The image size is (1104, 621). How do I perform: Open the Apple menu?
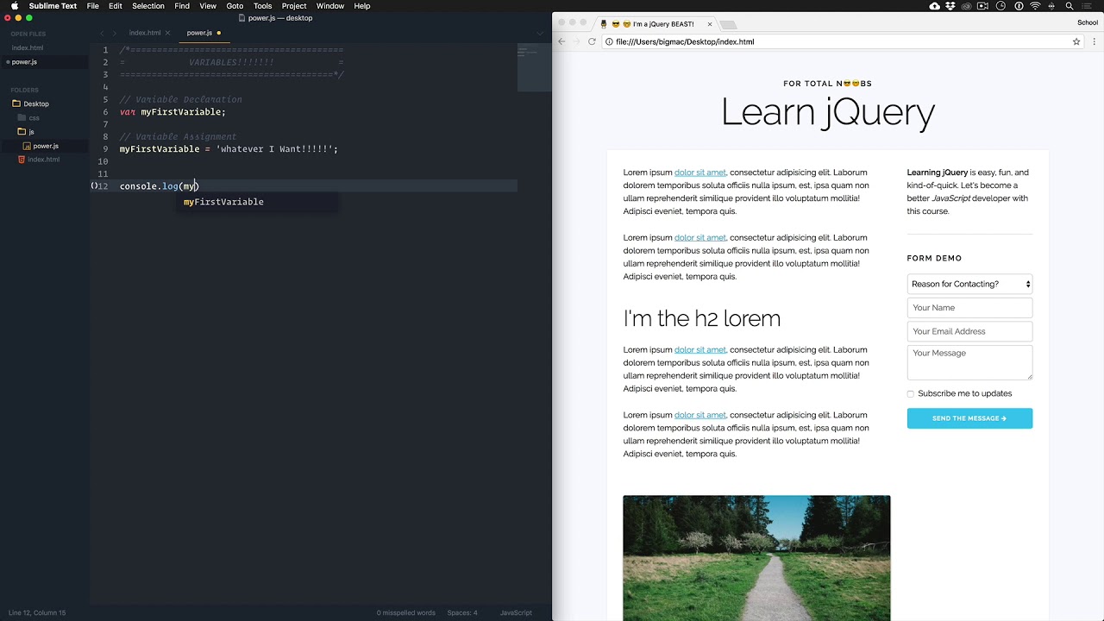tap(14, 6)
